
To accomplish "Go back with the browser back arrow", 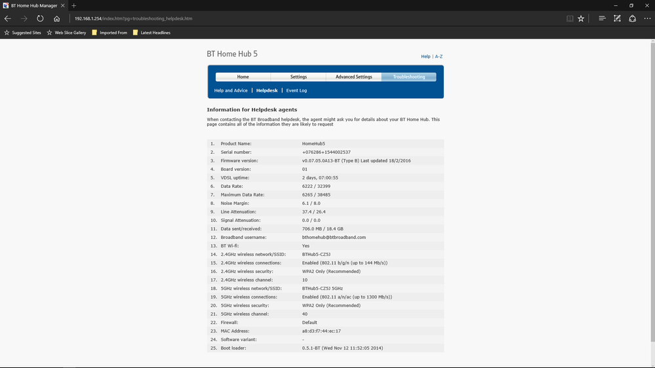I will pyautogui.click(x=7, y=18).
